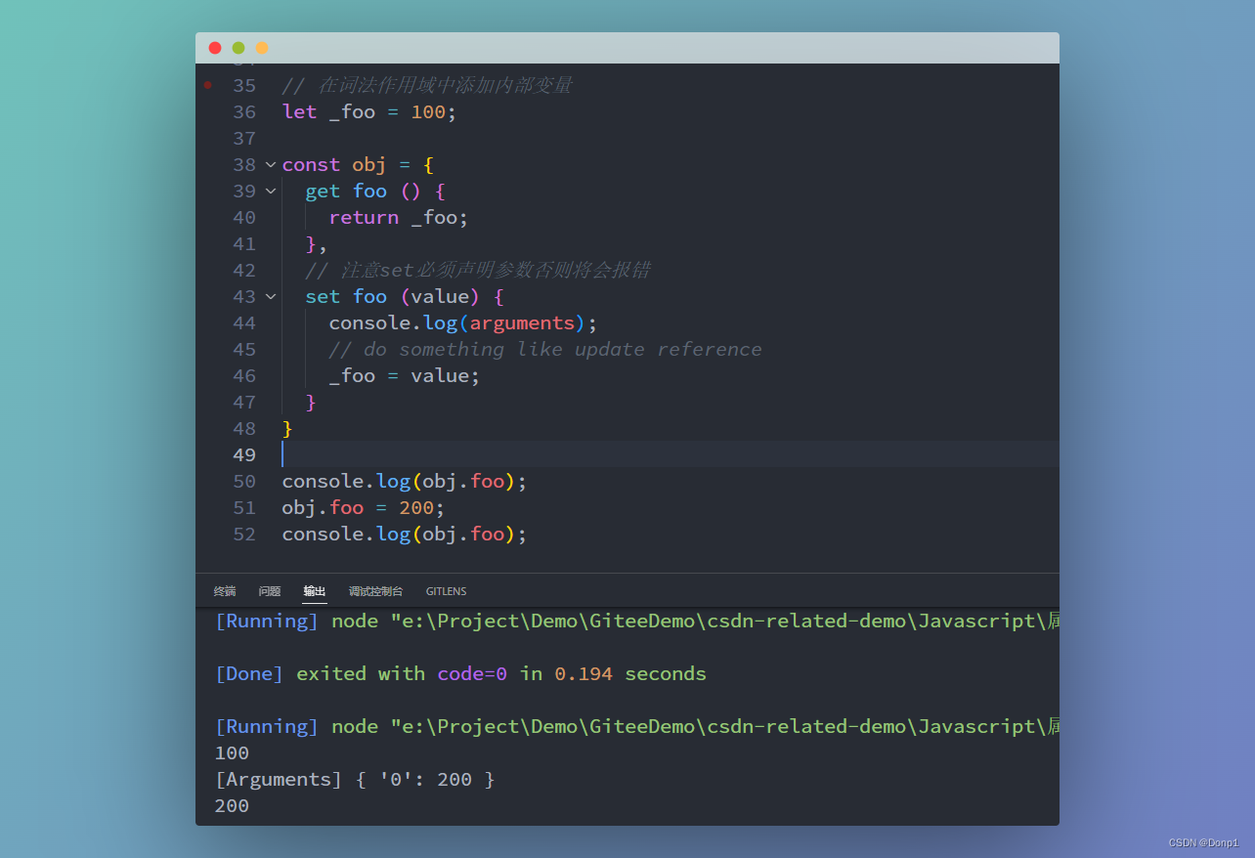Click the '[Arguments] { '0': 200 }' output line
Screen dimensions: 1255x858
point(355,779)
